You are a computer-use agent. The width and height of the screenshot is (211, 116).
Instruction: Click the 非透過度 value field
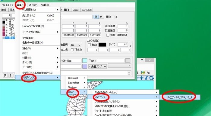(x=123, y=26)
